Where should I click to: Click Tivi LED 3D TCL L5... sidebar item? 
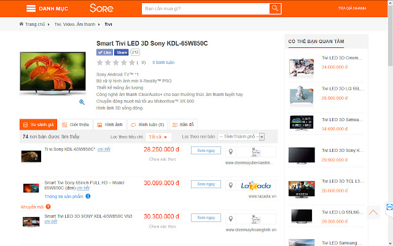click(x=343, y=181)
